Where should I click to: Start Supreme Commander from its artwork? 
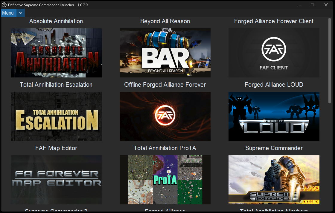pos(274,180)
